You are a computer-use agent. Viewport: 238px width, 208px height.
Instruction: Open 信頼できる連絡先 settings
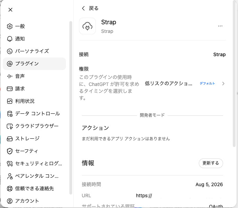34,189
